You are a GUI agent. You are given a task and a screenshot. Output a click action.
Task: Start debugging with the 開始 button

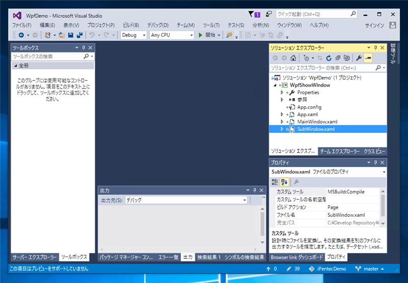click(207, 35)
